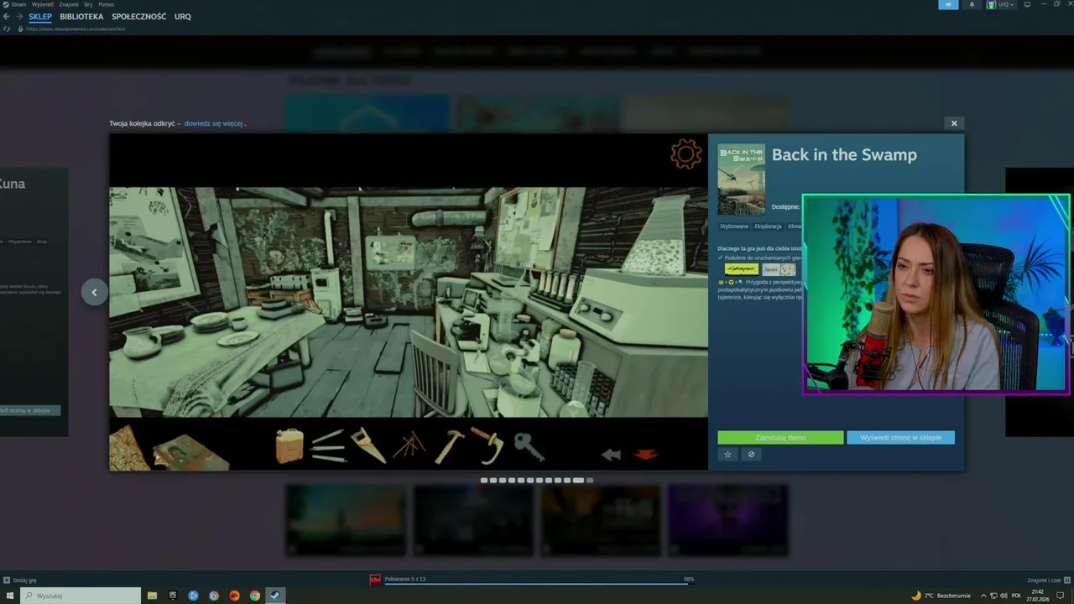Open the blurred previous queue card on the left
This screenshot has width=1074, height=604.
click(34, 302)
